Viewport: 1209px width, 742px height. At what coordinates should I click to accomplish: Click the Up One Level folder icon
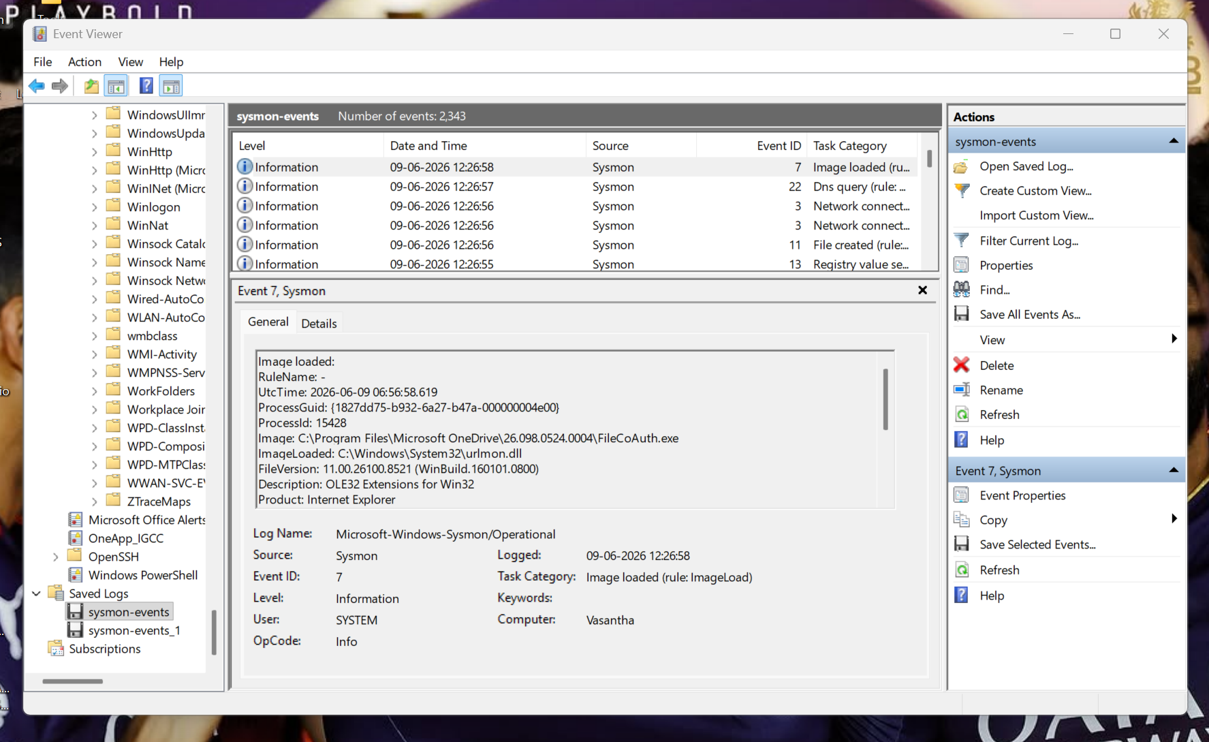click(x=91, y=86)
